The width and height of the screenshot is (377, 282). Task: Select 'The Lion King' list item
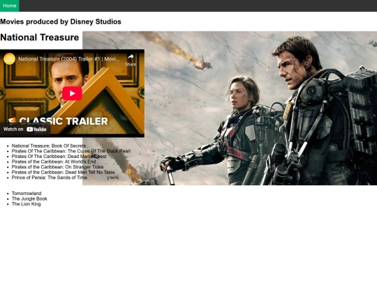tap(27, 204)
